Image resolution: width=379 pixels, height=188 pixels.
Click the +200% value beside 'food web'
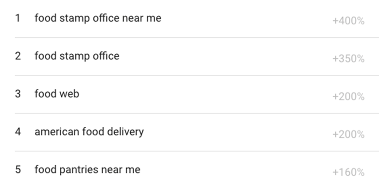point(348,97)
